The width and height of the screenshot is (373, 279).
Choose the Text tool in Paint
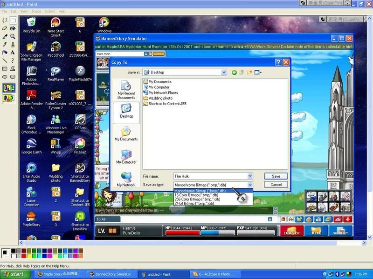coord(13,53)
